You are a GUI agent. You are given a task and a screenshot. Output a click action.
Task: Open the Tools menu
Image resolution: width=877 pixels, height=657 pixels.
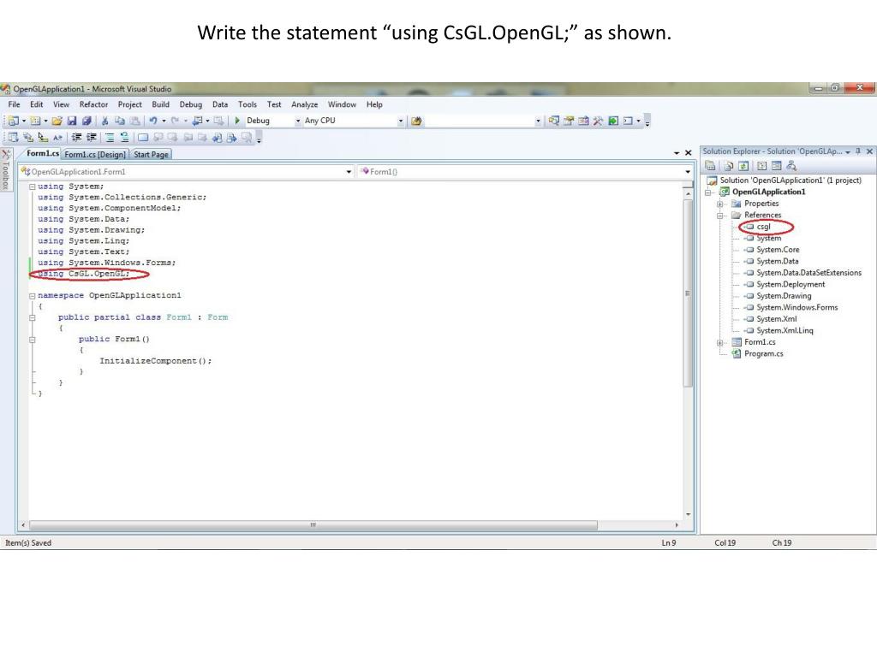click(248, 104)
